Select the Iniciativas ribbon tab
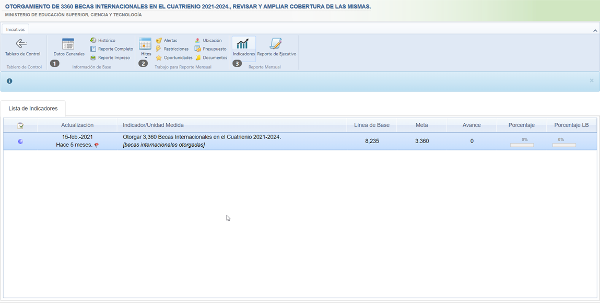This screenshot has width=600, height=303. click(15, 29)
